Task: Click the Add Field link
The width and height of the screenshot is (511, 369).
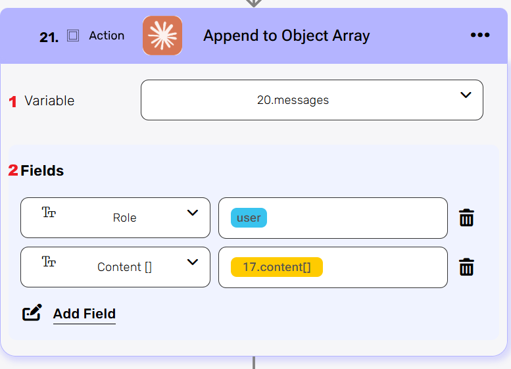Action: 84,314
